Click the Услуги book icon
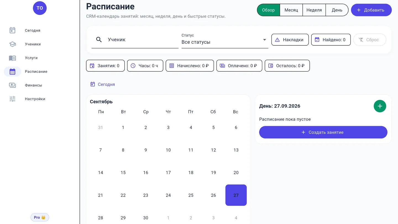Screen dimensions: 398x224 tap(12, 58)
